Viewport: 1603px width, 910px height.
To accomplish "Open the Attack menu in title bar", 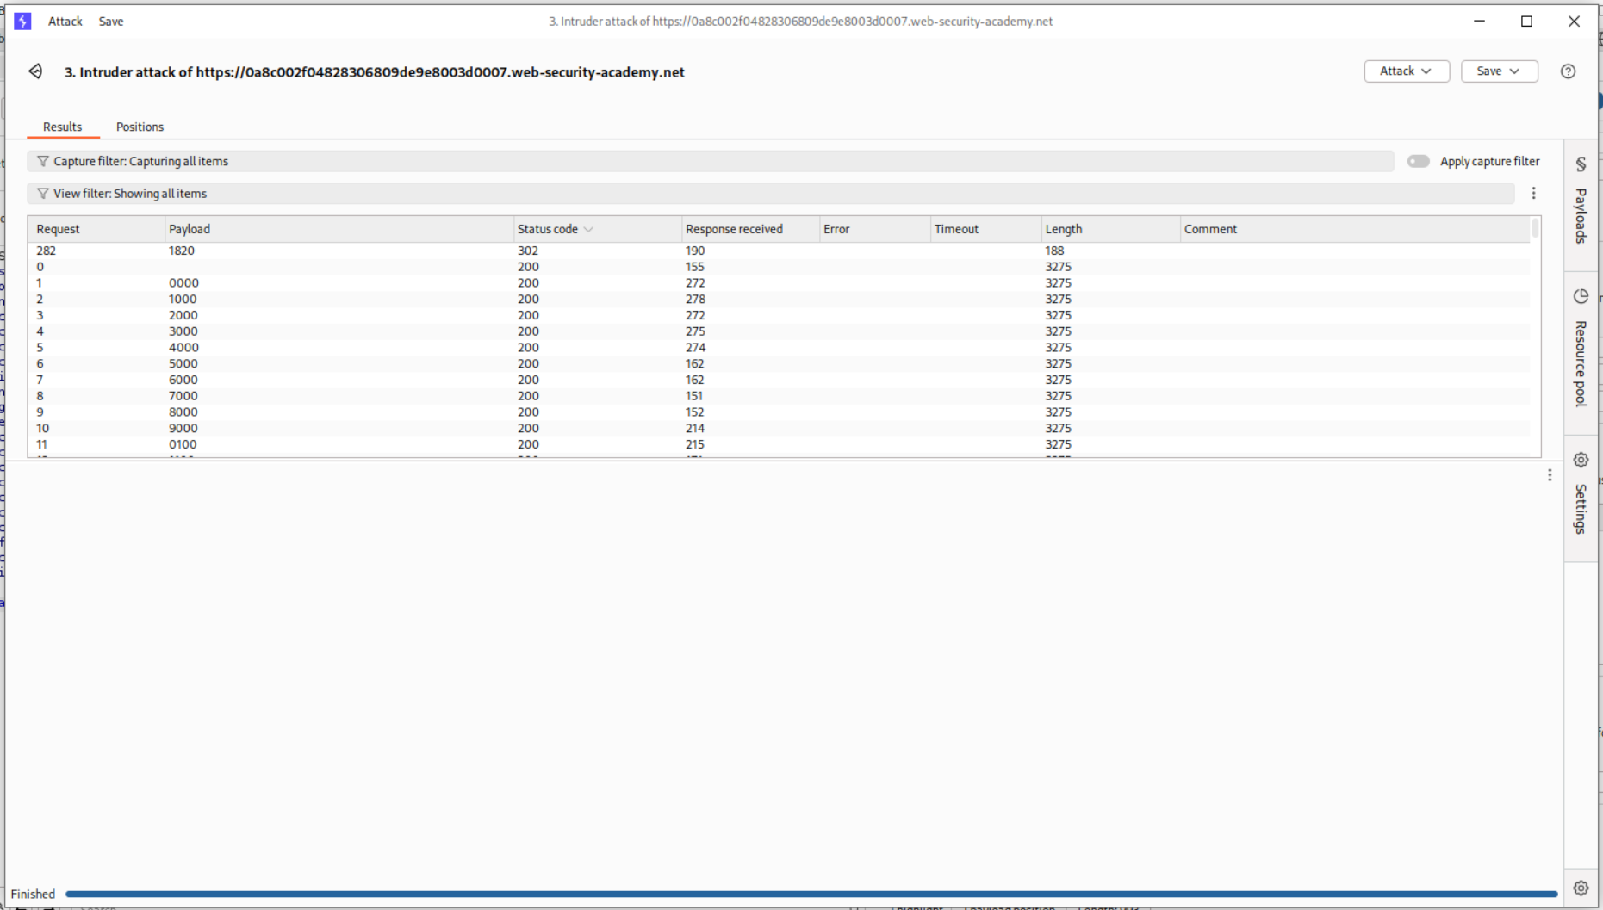I will [65, 22].
